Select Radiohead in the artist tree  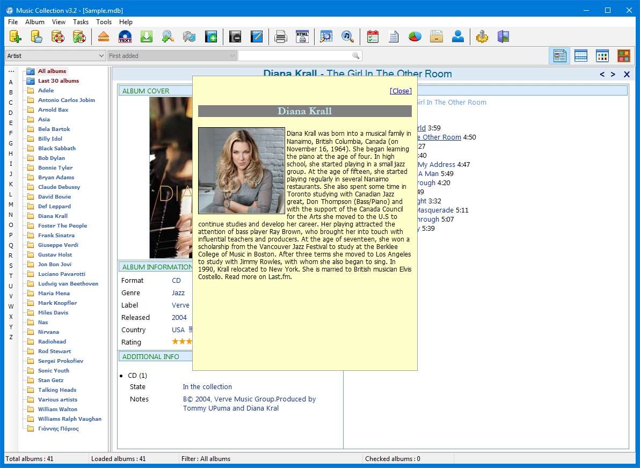52,341
